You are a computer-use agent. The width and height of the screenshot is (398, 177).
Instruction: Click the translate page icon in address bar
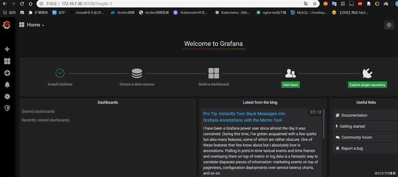pyautogui.click(x=306, y=4)
